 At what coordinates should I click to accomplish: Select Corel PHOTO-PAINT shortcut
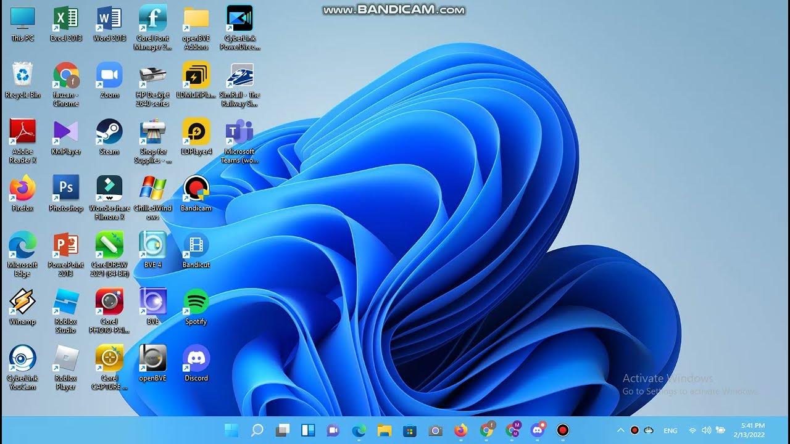point(109,312)
